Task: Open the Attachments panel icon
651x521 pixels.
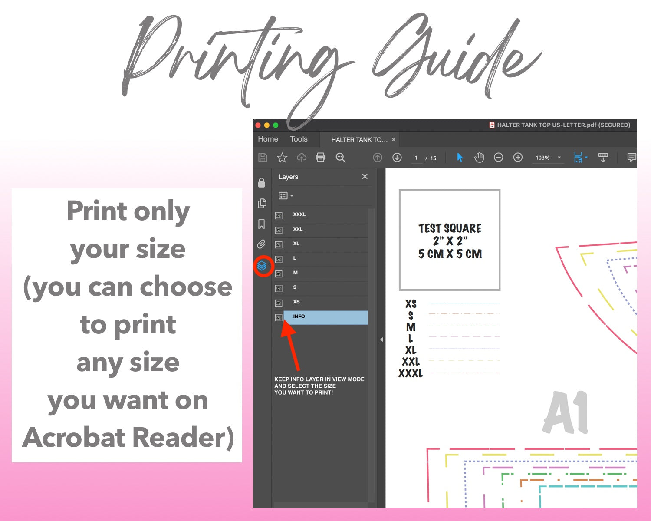Action: point(261,243)
